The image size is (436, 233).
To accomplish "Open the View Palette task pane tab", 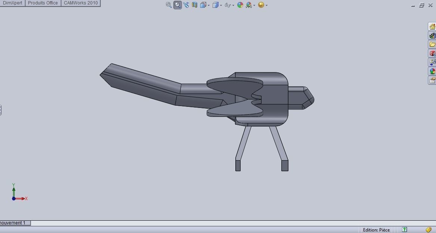I will [432, 62].
